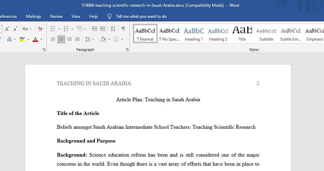Click the Tell me lightbulb icon

pos(110,16)
